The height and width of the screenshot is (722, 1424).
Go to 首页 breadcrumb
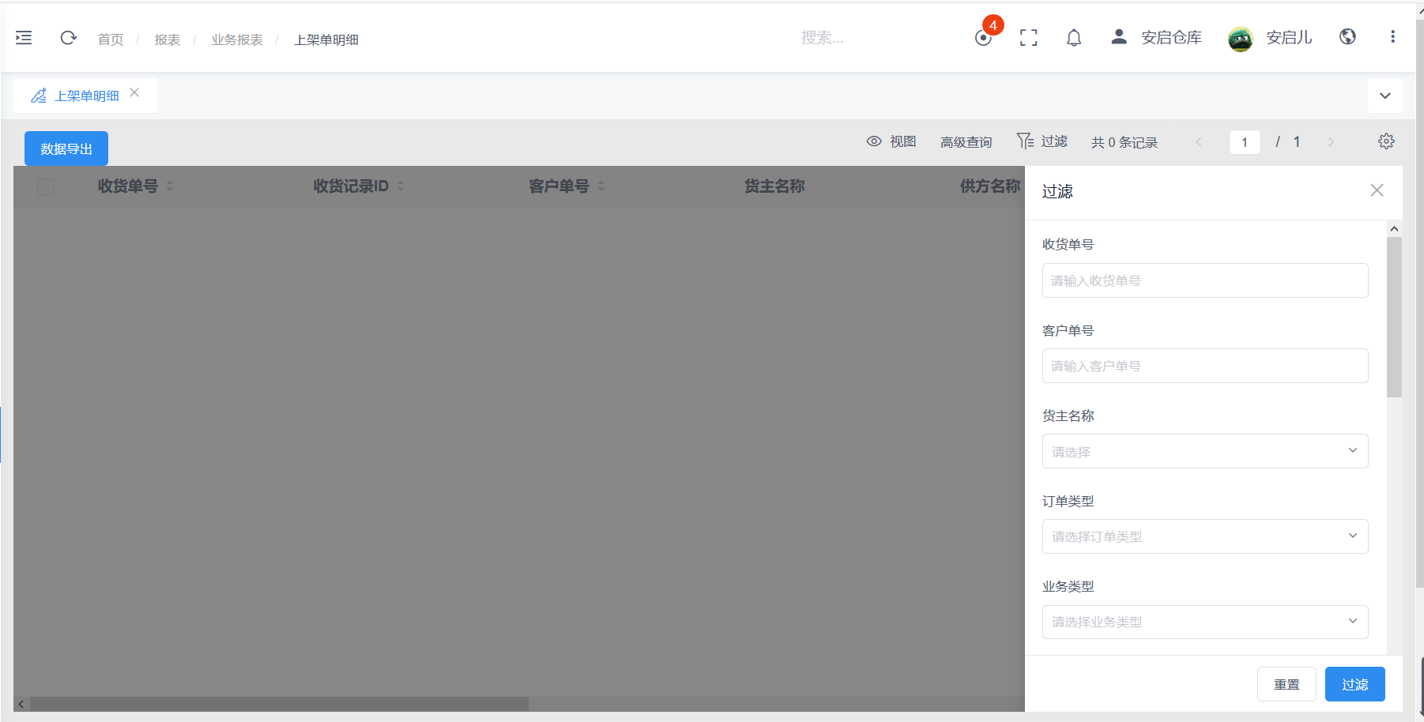pyautogui.click(x=111, y=39)
